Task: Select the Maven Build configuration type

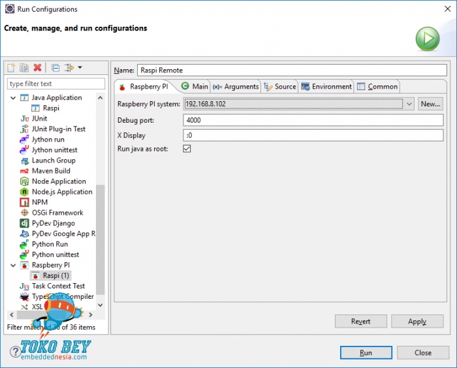Action: (x=51, y=171)
